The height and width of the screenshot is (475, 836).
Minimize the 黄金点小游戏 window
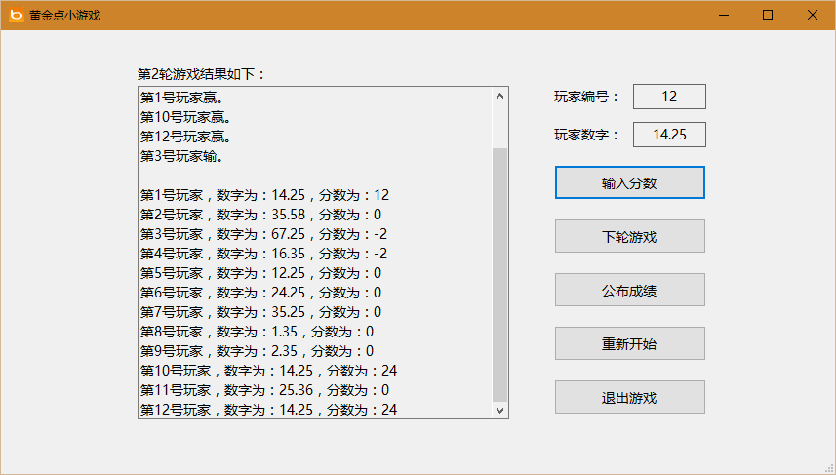[x=724, y=15]
